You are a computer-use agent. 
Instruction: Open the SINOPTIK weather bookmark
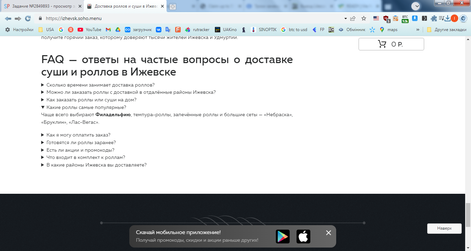point(264,30)
